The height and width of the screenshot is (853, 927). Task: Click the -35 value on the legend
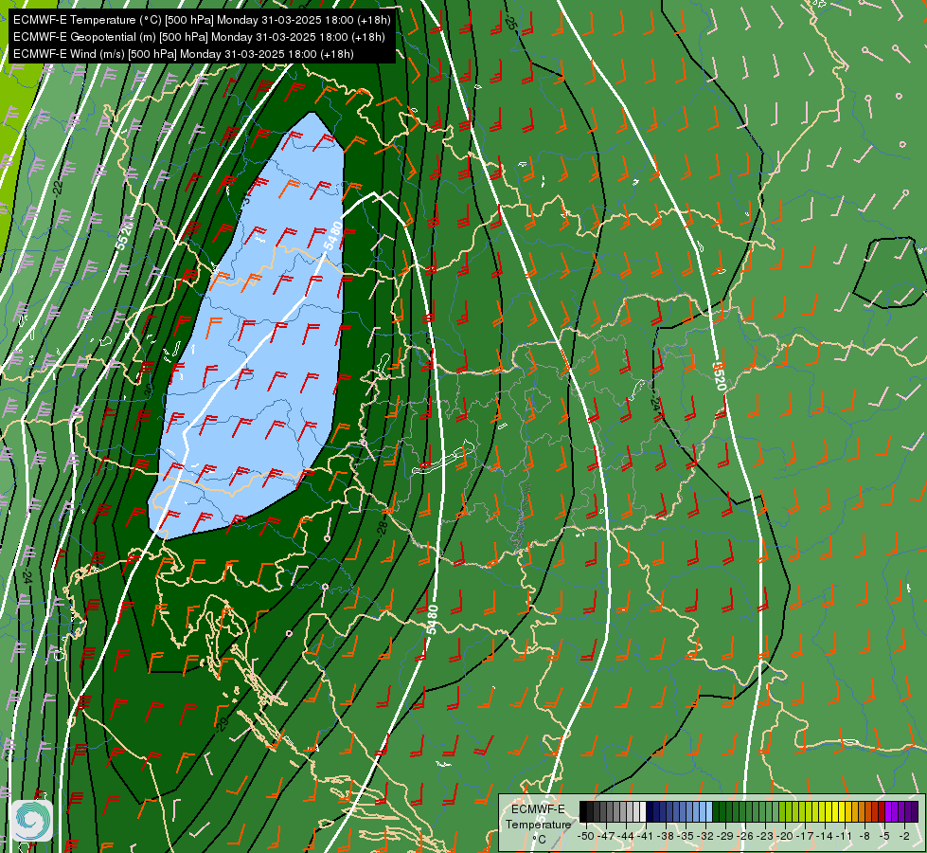click(x=686, y=836)
